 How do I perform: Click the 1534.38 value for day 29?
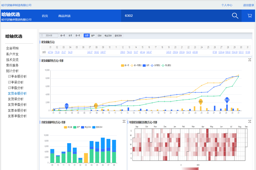coord(235,52)
